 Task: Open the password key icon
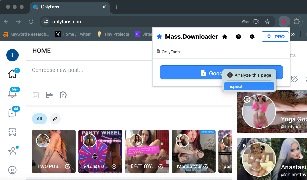click(x=245, y=22)
